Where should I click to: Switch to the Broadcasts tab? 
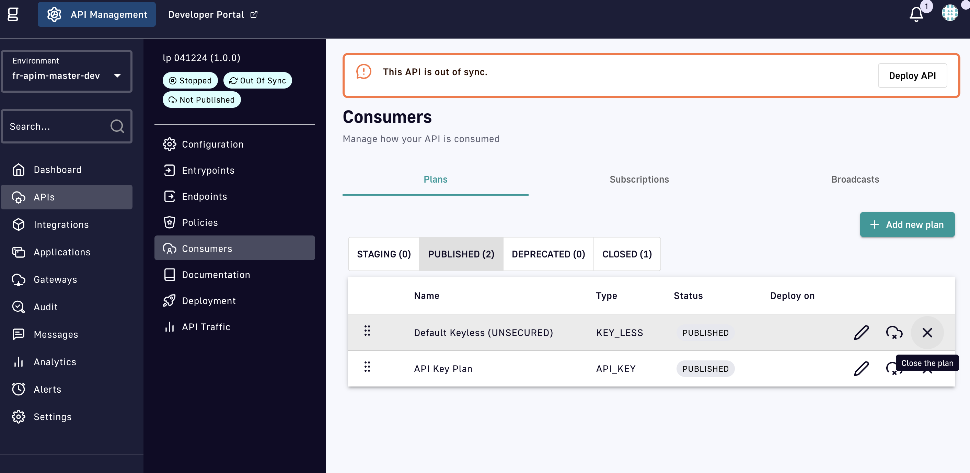click(855, 179)
